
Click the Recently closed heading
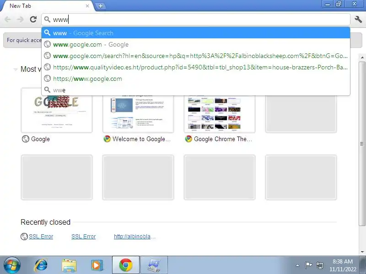[x=45, y=222]
